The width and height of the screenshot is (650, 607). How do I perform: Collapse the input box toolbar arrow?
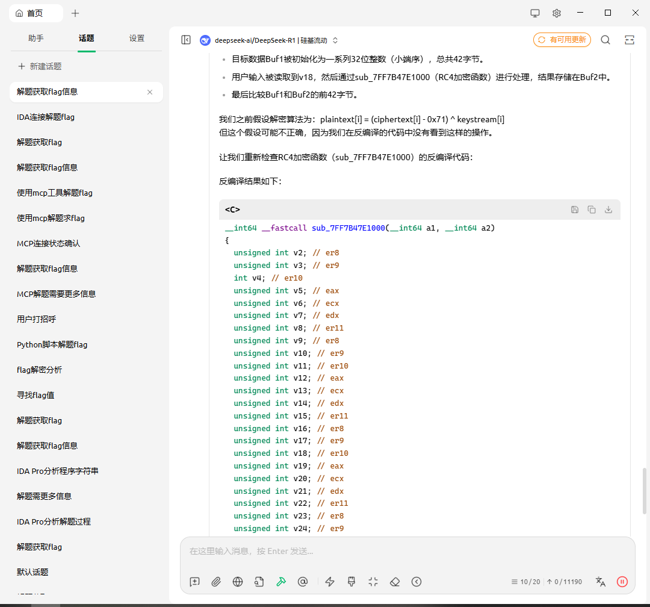(x=416, y=582)
